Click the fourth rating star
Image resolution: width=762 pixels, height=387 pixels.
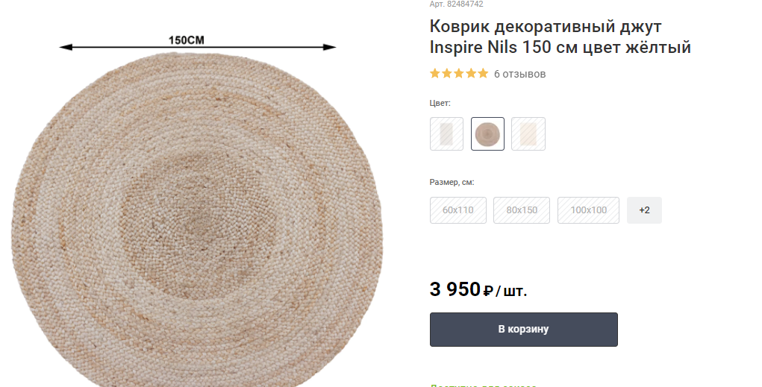pos(470,73)
